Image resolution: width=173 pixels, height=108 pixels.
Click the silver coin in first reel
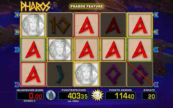[33, 25]
